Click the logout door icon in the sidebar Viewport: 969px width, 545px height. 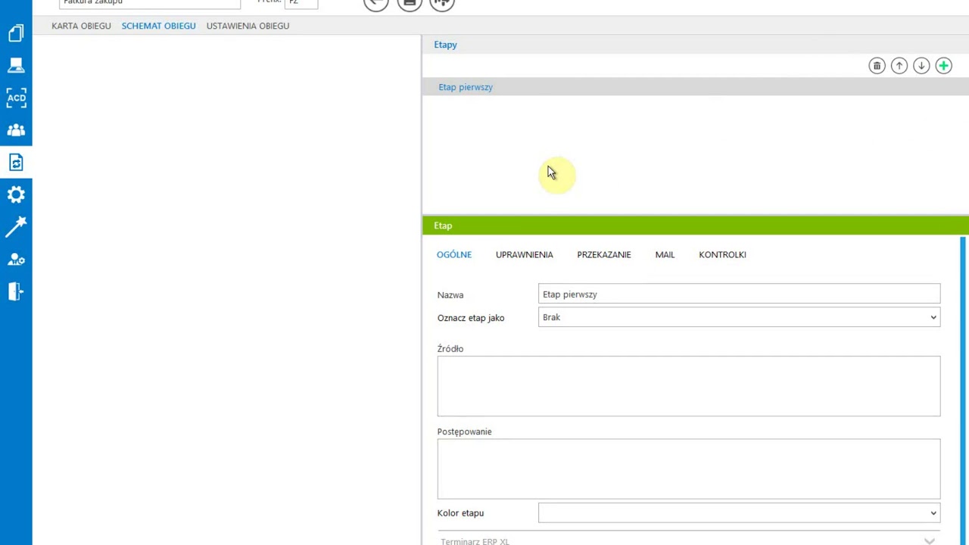point(16,291)
